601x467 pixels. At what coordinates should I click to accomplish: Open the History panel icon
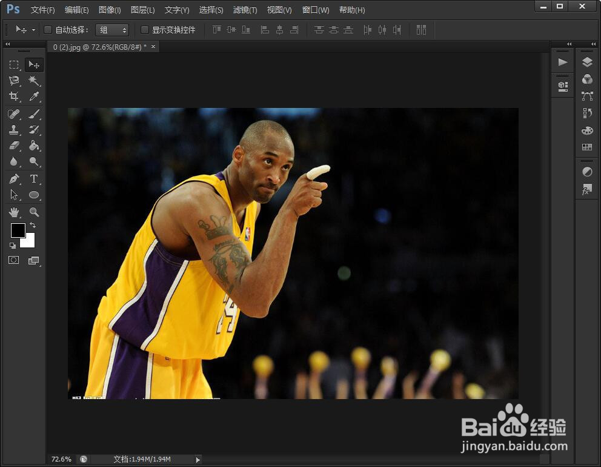click(x=587, y=113)
